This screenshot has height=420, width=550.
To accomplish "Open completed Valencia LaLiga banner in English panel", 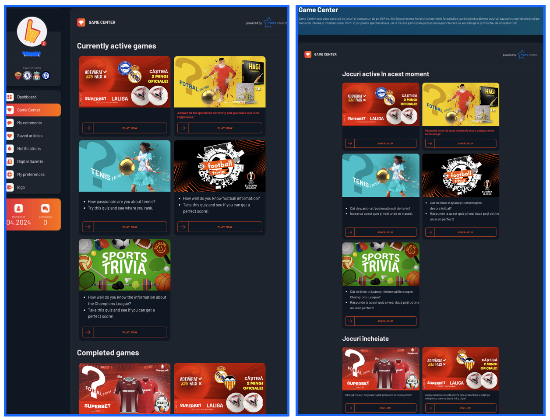I will tap(220, 388).
